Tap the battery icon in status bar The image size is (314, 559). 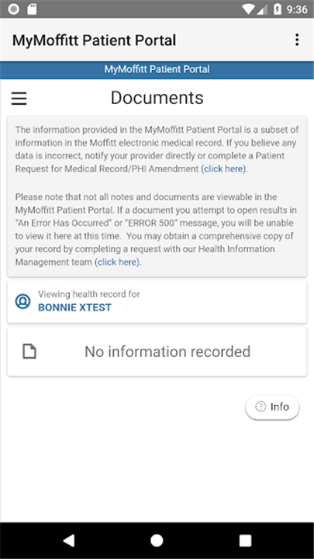coord(278,9)
